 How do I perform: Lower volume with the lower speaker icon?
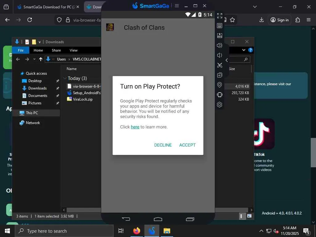[x=219, y=55]
